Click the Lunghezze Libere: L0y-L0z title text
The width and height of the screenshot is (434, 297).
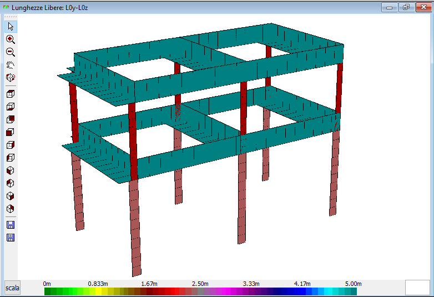coord(50,8)
